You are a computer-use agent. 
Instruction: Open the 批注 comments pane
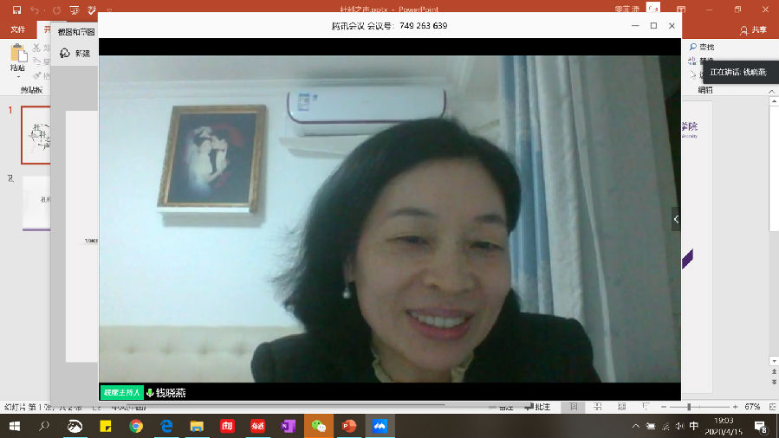(x=537, y=407)
